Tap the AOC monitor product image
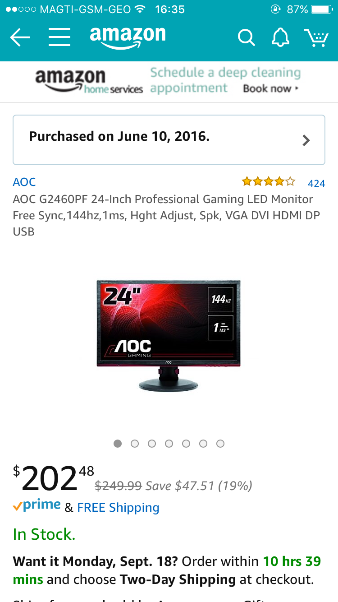 click(169, 335)
